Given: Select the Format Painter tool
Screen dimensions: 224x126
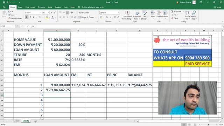Looking at the screenshot, I should pyautogui.click(x=15, y=18).
